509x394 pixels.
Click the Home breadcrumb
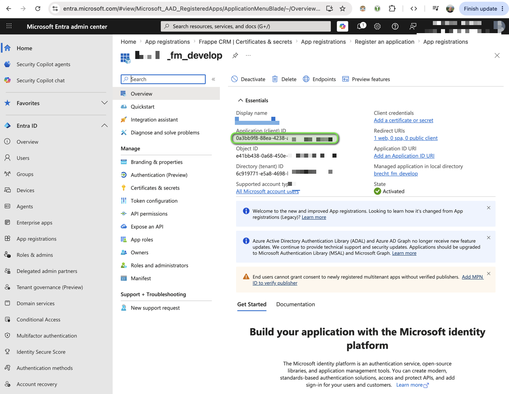pos(128,42)
